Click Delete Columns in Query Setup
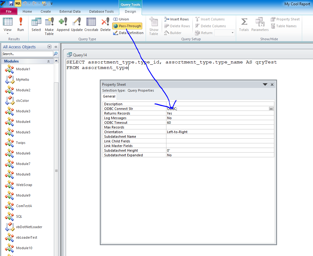Viewport: 313px width, 256px height. tap(211, 26)
